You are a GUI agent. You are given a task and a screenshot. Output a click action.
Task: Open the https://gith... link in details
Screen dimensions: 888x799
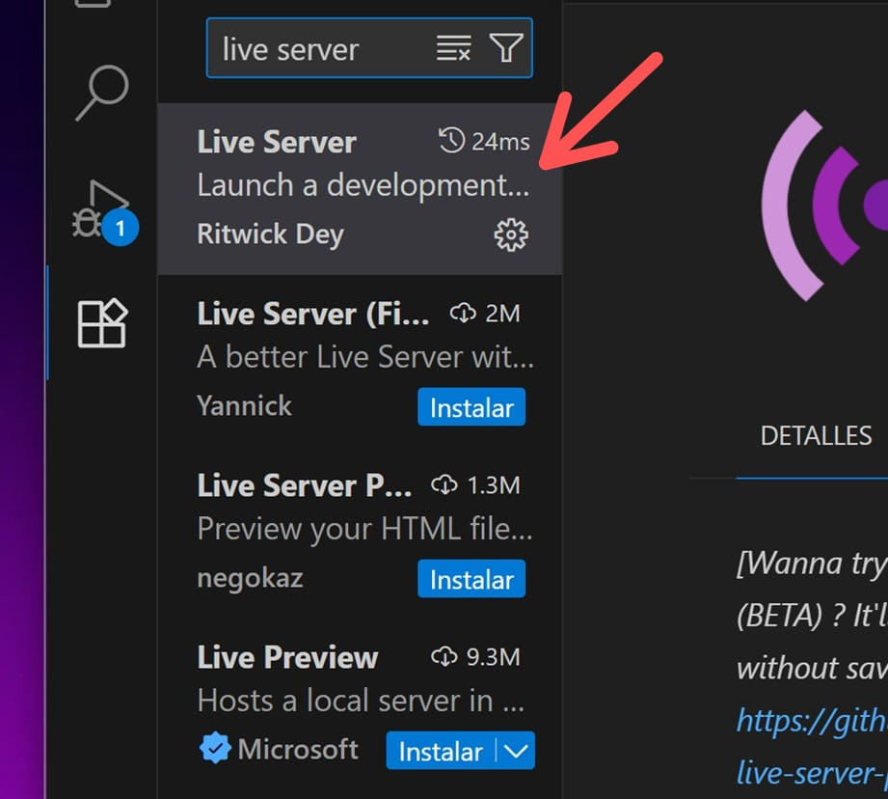[x=812, y=721]
